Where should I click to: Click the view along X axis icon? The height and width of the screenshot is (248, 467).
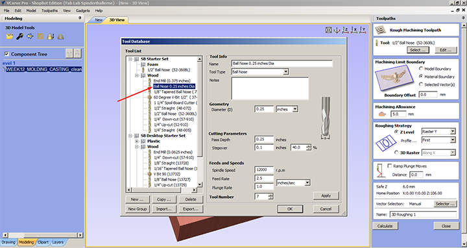354,30
